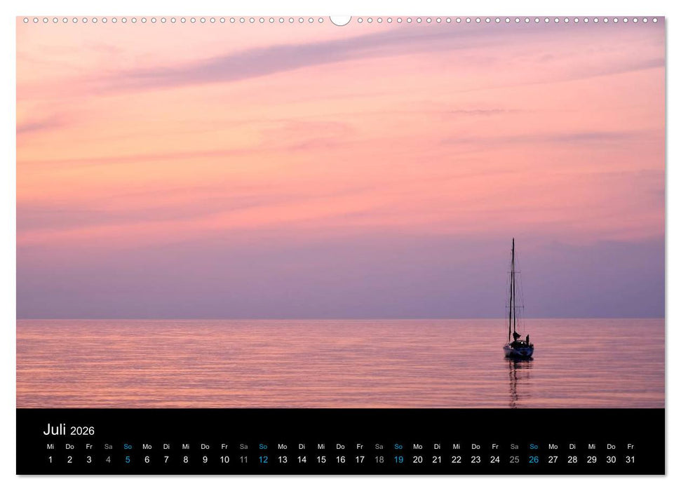Click the hanging hole at top center
Image resolution: width=681 pixels, height=491 pixels.
tap(340, 18)
